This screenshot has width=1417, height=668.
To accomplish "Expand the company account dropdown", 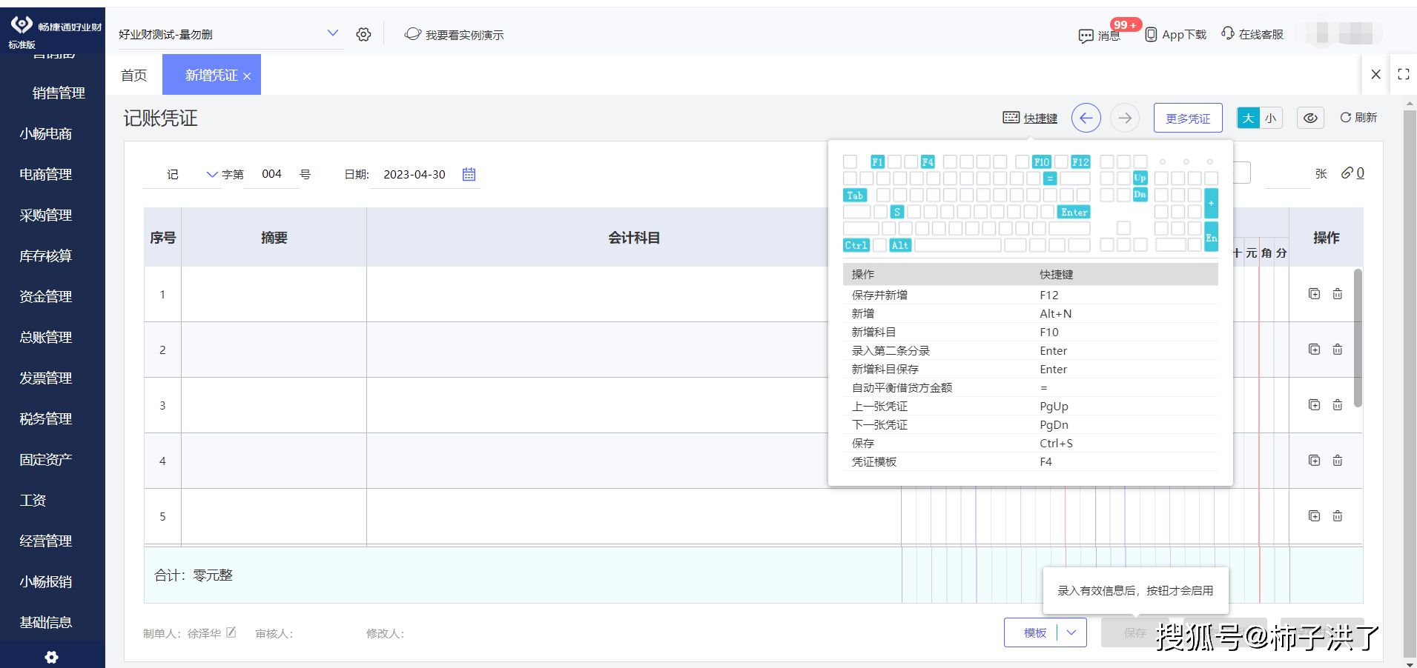I will (x=333, y=33).
